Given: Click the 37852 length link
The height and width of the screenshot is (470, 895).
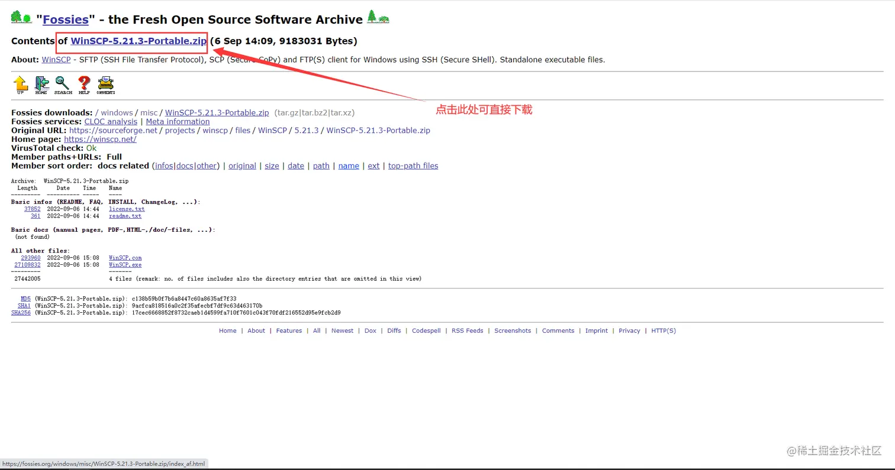Looking at the screenshot, I should click(33, 209).
